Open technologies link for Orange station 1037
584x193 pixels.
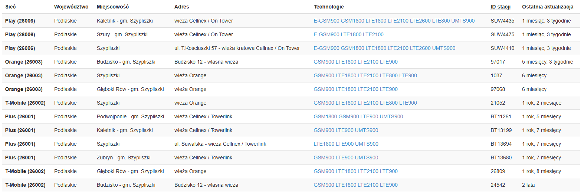(x=365, y=75)
